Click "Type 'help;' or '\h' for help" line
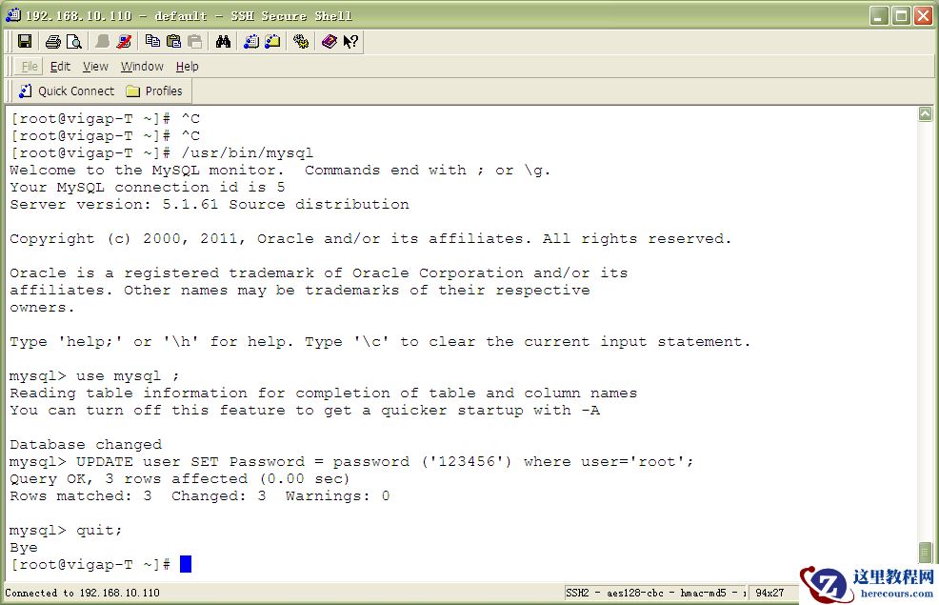Viewport: 939px width, 605px height. point(380,342)
